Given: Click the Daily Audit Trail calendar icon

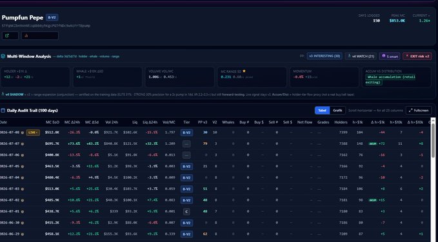Looking at the screenshot, I should (x=3, y=111).
